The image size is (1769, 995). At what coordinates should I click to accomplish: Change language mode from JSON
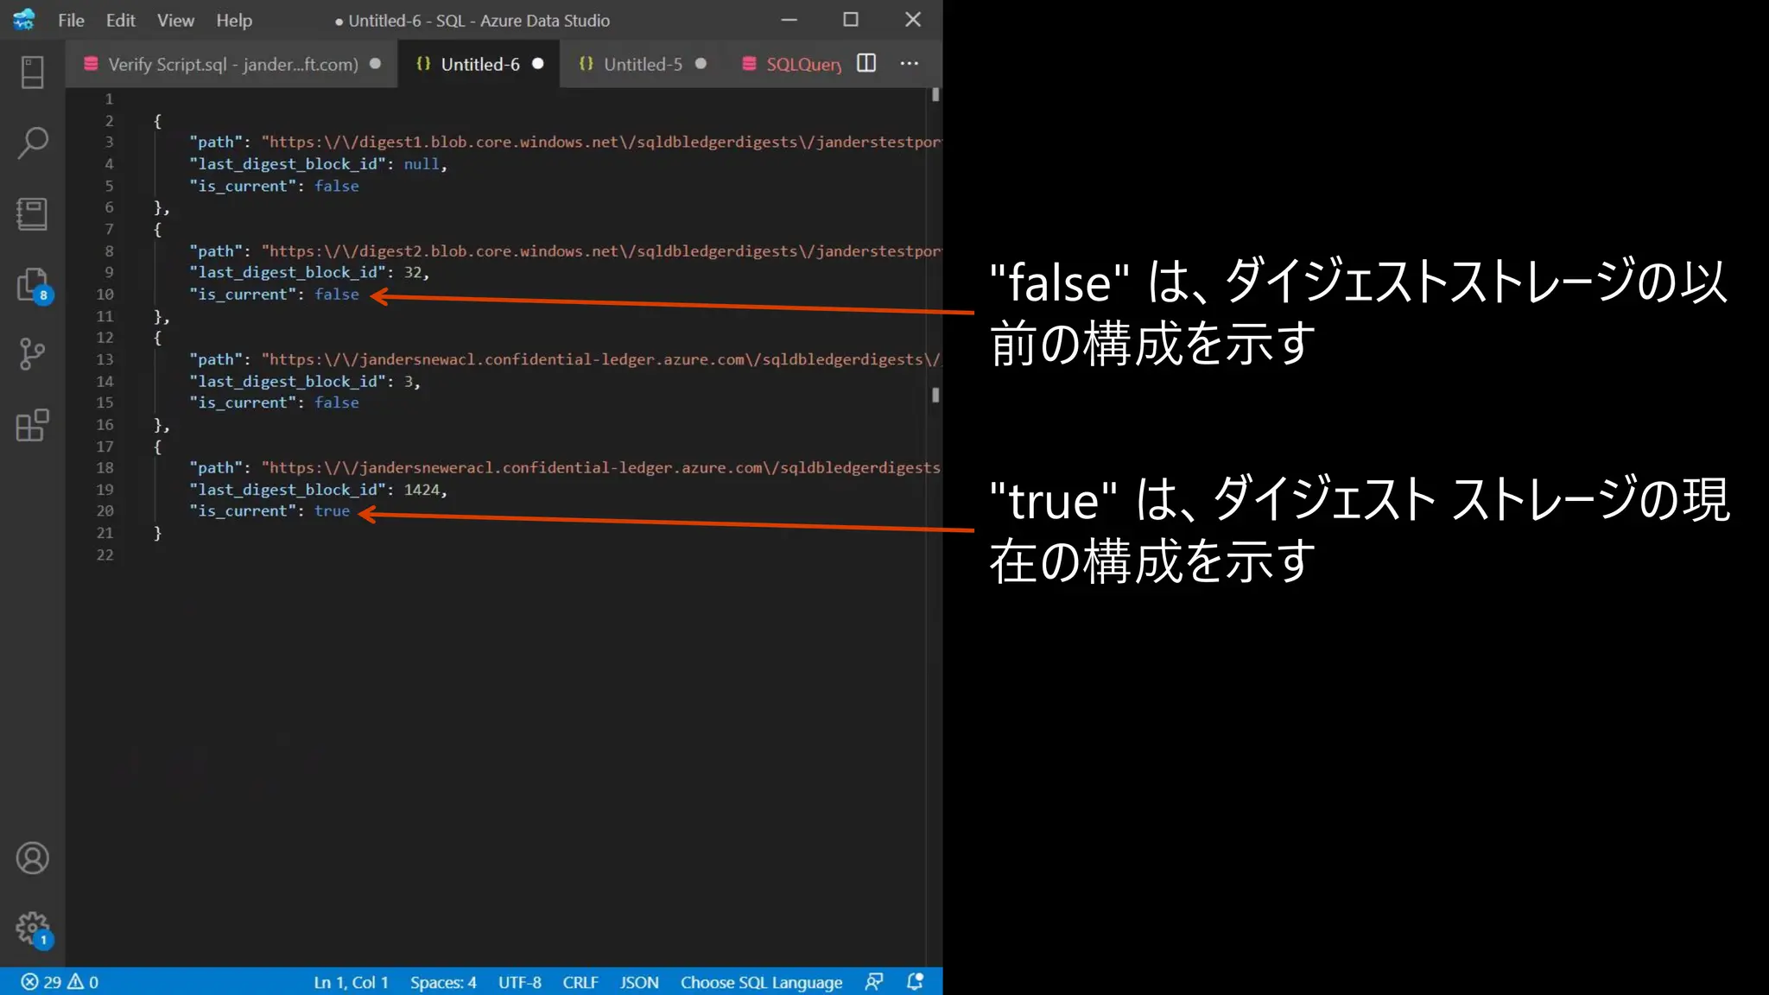[x=639, y=982]
